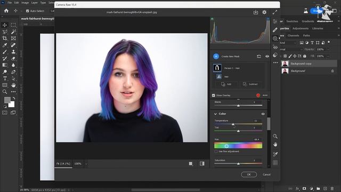The width and height of the screenshot is (341, 192).
Task: Select the Hand tool in Photoshop toolbar
Action: click(13, 85)
